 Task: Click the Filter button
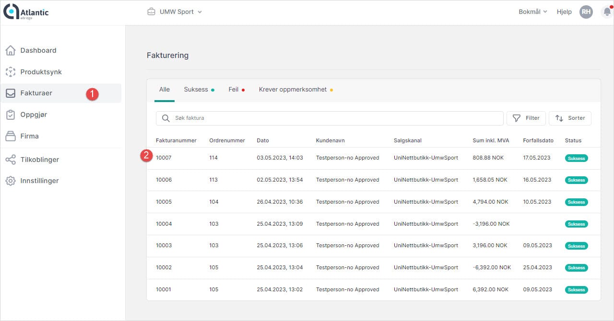point(526,118)
